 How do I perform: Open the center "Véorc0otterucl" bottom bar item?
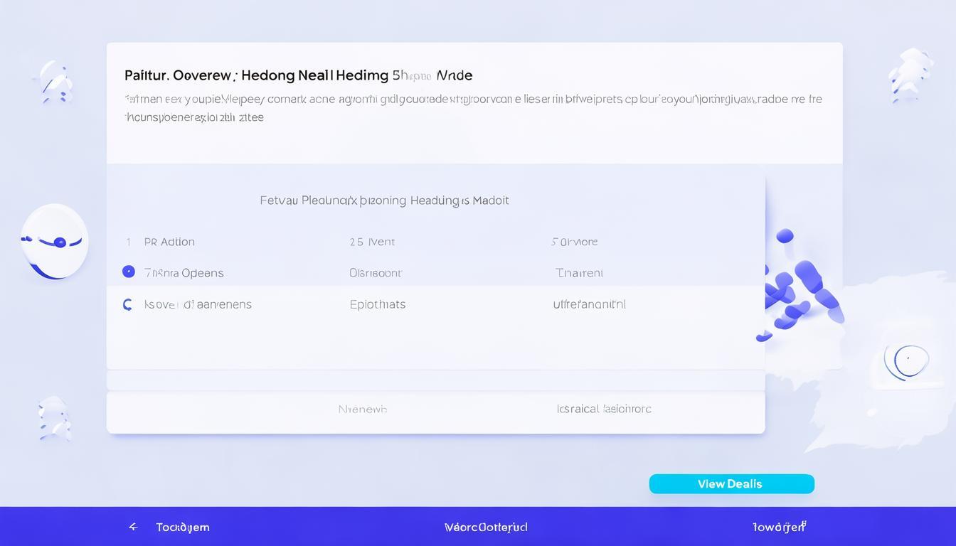pos(486,527)
